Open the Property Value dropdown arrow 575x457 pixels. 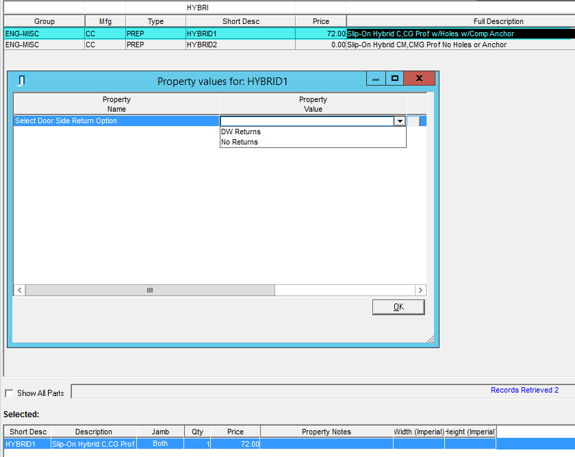399,121
